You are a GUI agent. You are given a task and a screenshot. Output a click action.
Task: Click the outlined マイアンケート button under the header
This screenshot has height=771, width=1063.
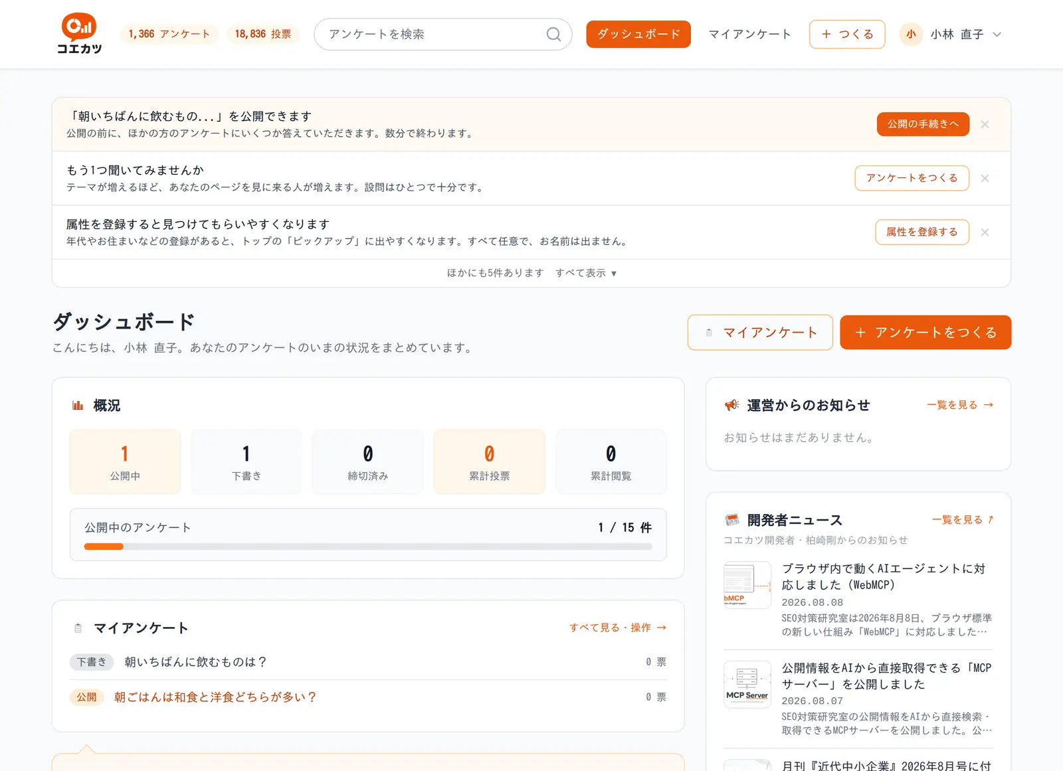click(x=760, y=332)
